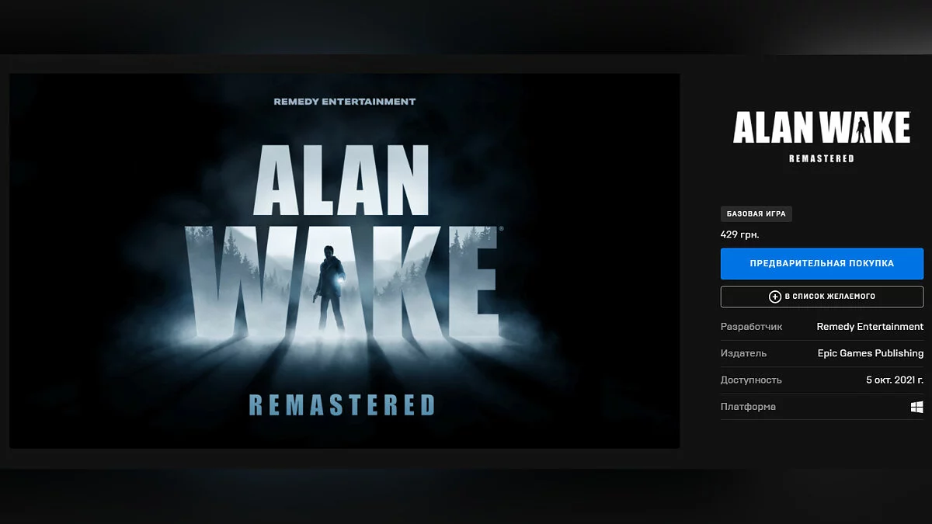Click the 429 грн. price text
932x524 pixels.
tap(740, 234)
